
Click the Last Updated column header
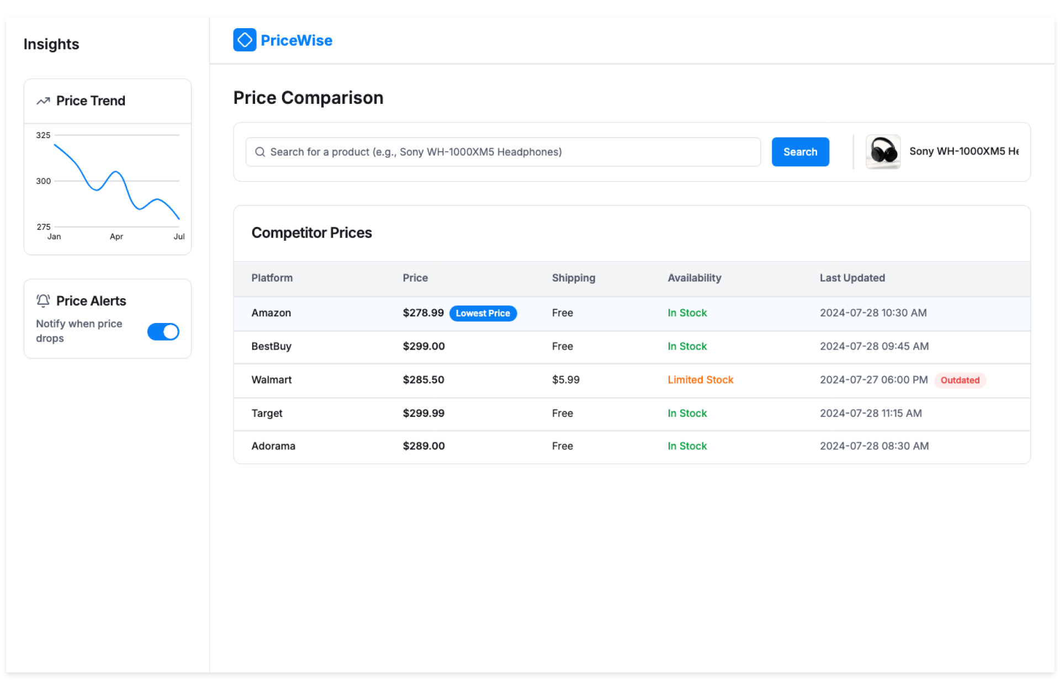(852, 278)
